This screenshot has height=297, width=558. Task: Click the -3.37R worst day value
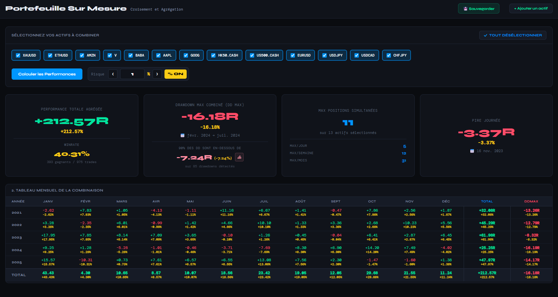click(x=486, y=133)
